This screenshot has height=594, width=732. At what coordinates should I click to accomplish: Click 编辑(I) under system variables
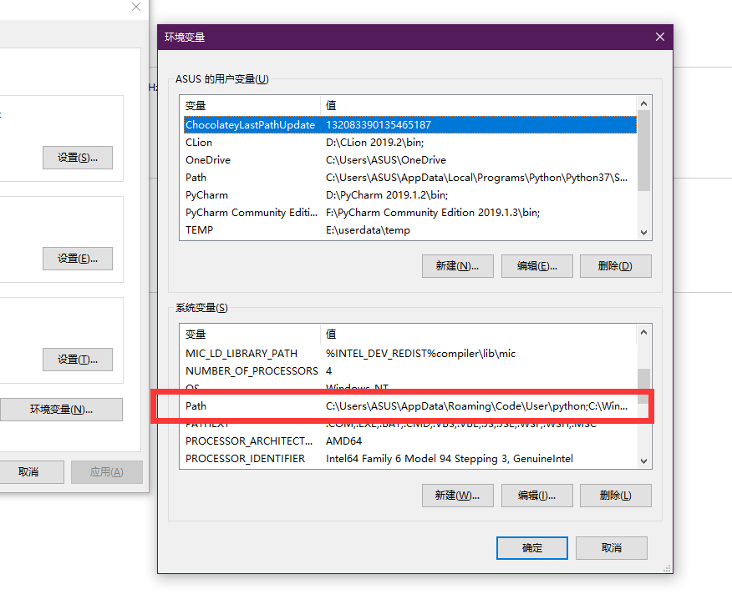point(537,495)
